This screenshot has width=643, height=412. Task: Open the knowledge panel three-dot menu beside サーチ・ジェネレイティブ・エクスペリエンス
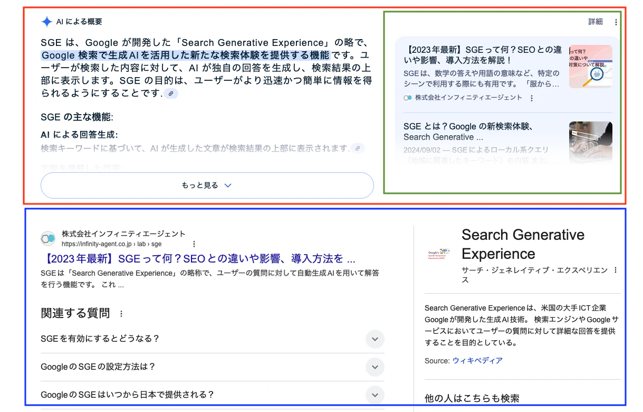615,270
